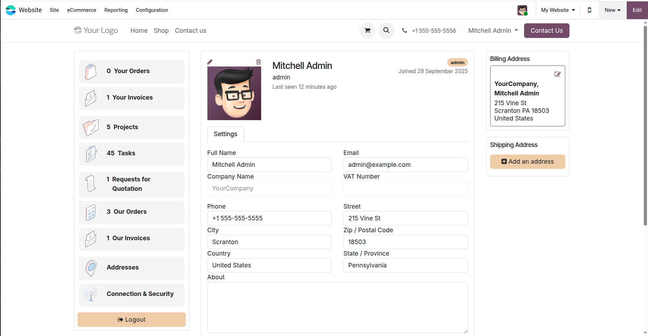Screen dimensions: 648x336
Task: Go to the Shop page link
Action: [x=161, y=31]
